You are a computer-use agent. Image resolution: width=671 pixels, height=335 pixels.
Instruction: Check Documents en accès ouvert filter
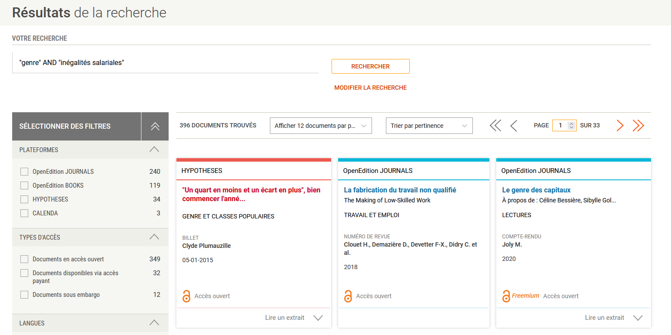tap(24, 259)
